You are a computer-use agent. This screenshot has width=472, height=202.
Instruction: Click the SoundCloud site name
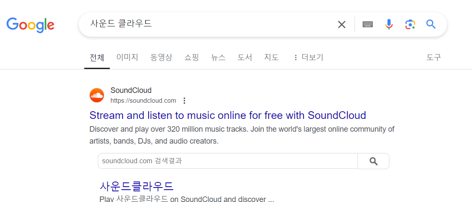pos(131,90)
